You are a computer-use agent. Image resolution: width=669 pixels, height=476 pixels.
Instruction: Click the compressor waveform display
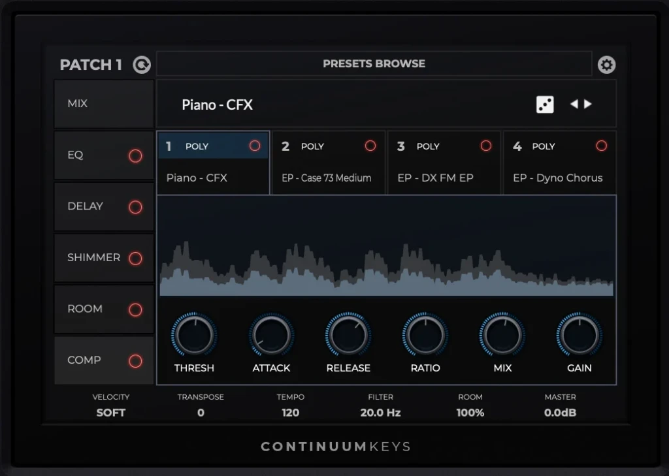point(387,246)
